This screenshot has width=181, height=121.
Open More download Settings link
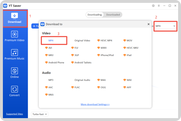pos(95,104)
